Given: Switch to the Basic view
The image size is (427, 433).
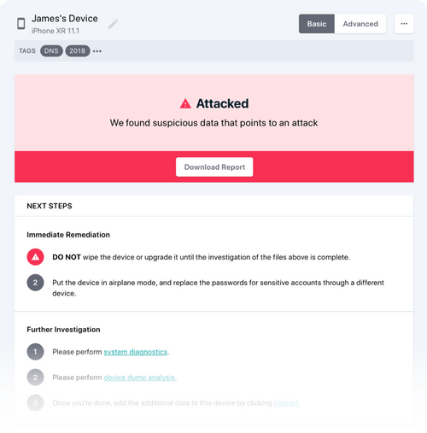Looking at the screenshot, I should (x=317, y=24).
